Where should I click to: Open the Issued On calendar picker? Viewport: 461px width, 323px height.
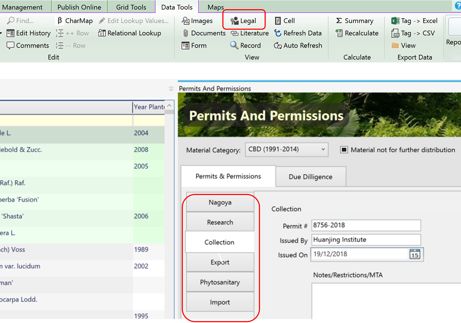click(x=414, y=254)
